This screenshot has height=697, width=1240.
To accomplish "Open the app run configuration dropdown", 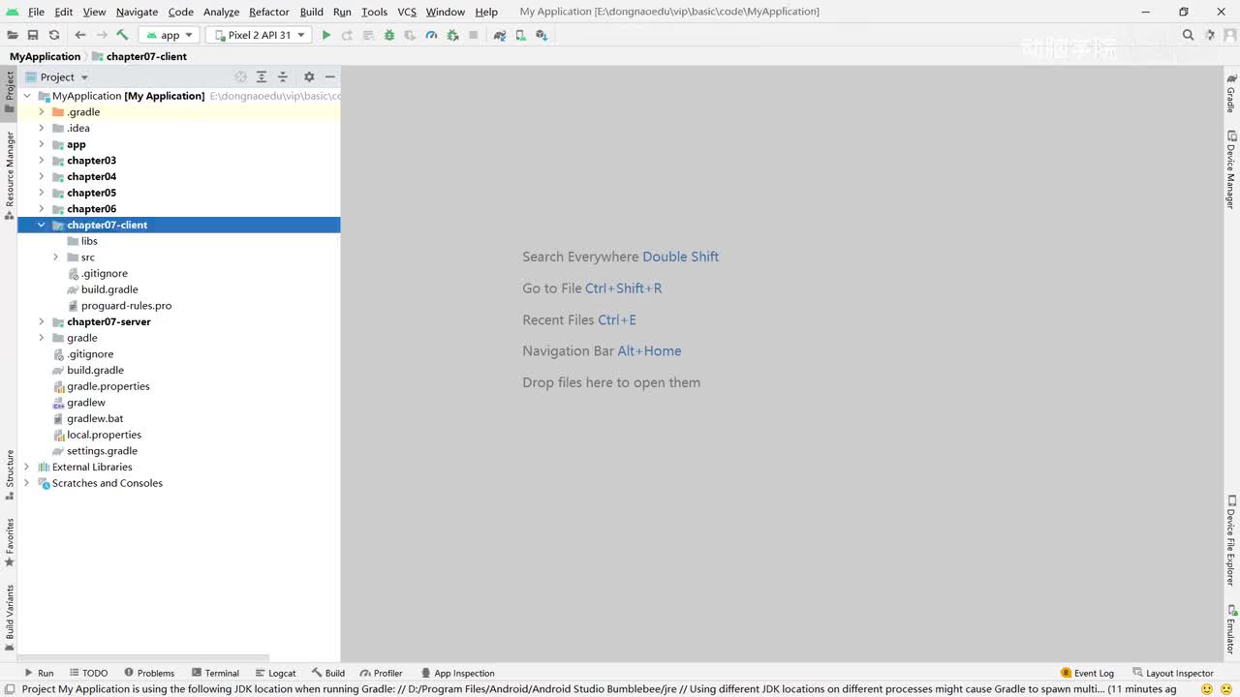I will [x=170, y=35].
